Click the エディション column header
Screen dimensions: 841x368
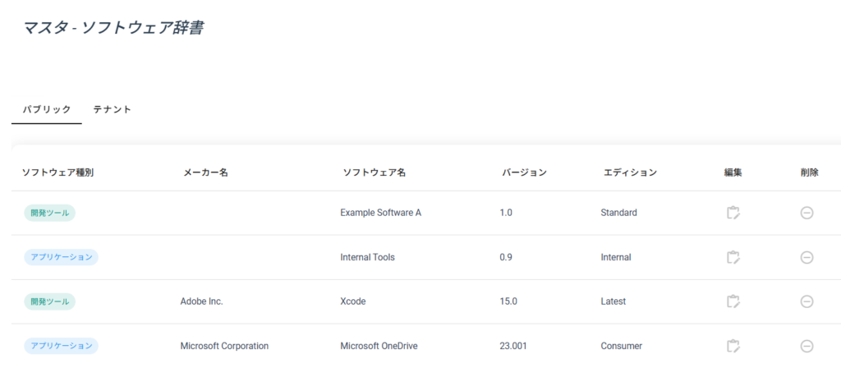(x=630, y=172)
